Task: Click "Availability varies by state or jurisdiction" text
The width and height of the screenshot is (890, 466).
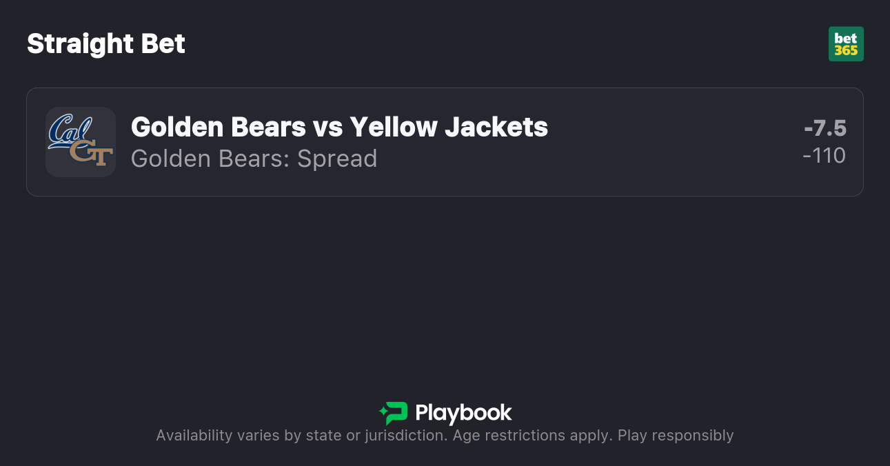Action: coord(300,436)
